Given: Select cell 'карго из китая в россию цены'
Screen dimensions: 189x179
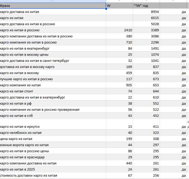Looking at the screenshot, I should pos(53,151).
